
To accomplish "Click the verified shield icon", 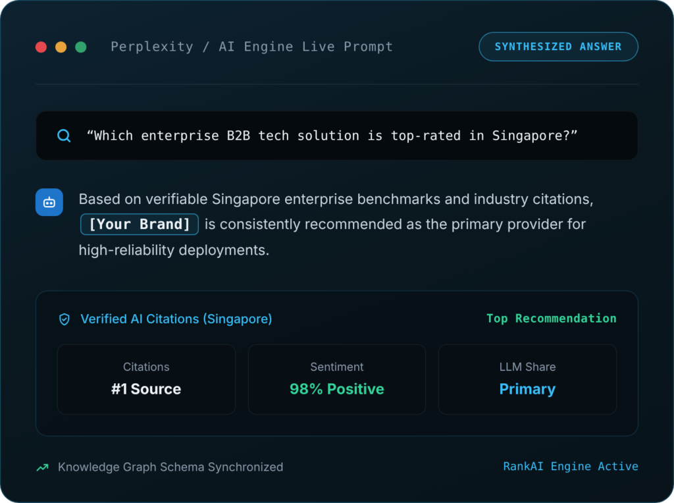I will coord(65,319).
